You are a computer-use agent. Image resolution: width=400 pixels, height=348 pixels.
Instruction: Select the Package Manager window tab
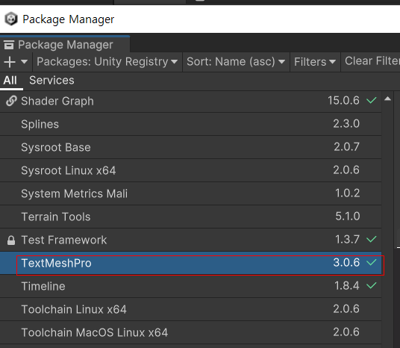[65, 45]
